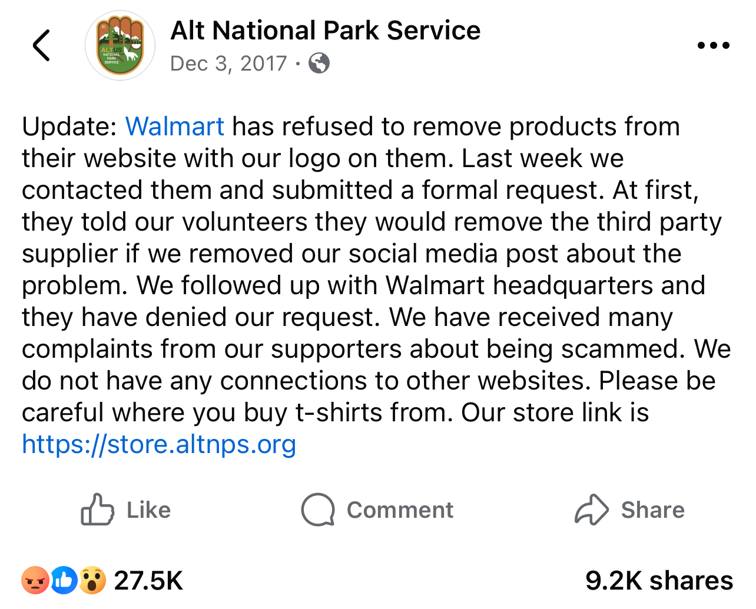Open the store.altnps.org link
756x609 pixels.
point(159,444)
